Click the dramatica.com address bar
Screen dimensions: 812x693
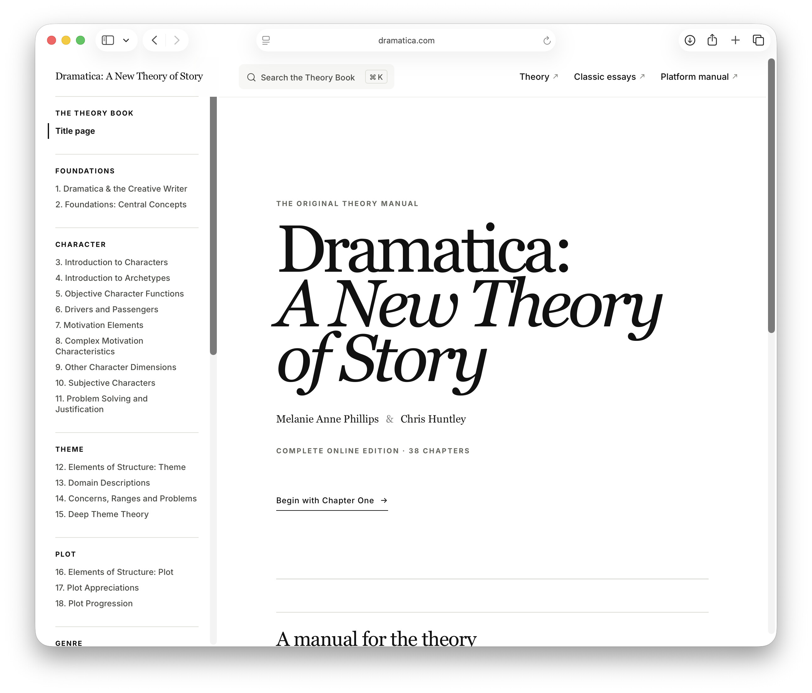pos(406,40)
